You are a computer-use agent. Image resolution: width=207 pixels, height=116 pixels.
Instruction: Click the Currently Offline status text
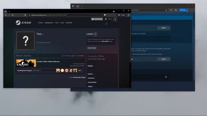(96, 56)
